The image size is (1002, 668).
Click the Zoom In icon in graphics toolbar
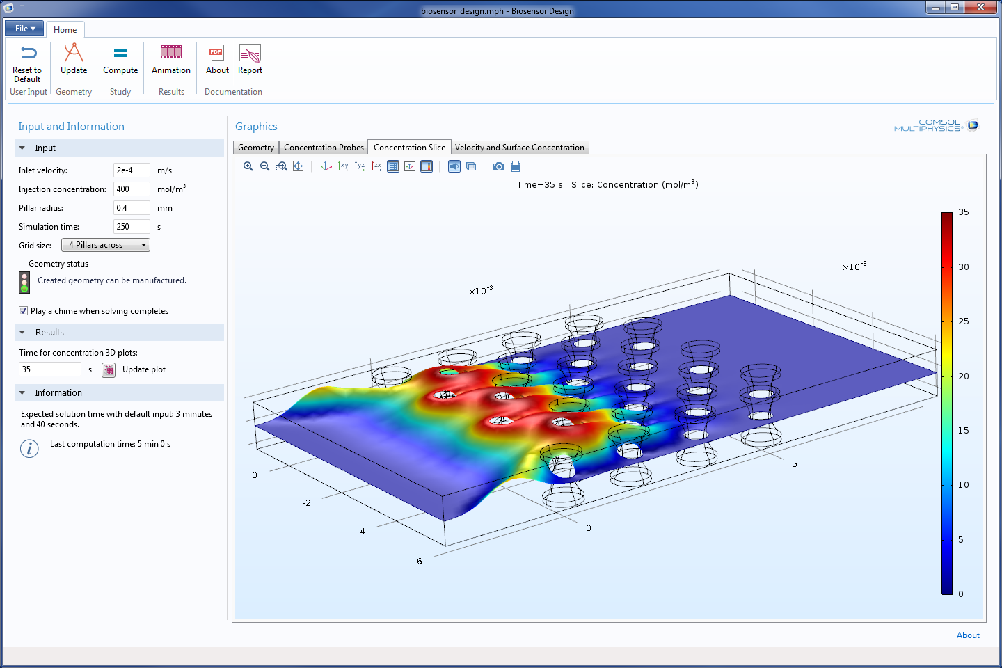[x=248, y=166]
